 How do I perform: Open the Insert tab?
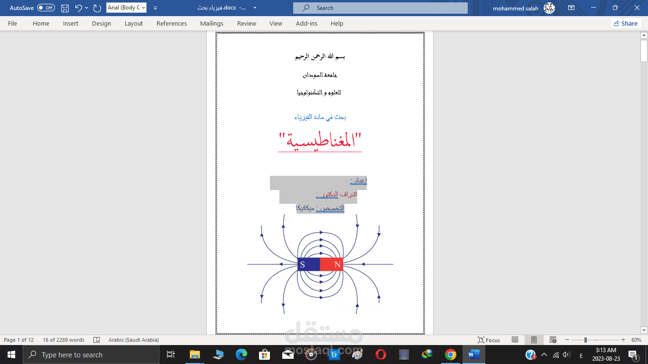click(71, 23)
